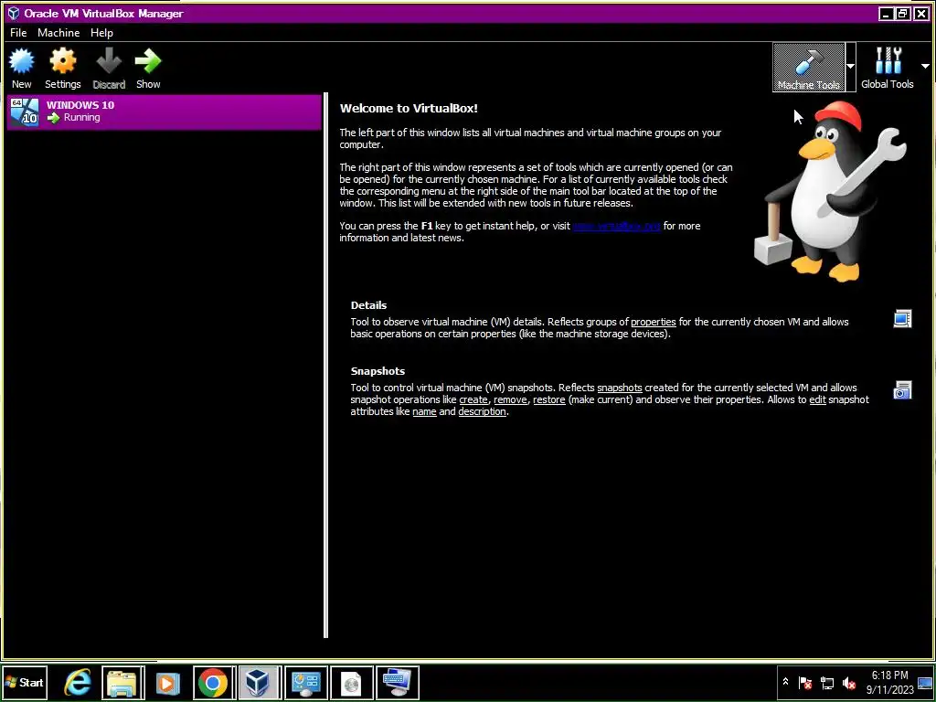
Task: Open File Explorer from the taskbar
Action: click(123, 682)
